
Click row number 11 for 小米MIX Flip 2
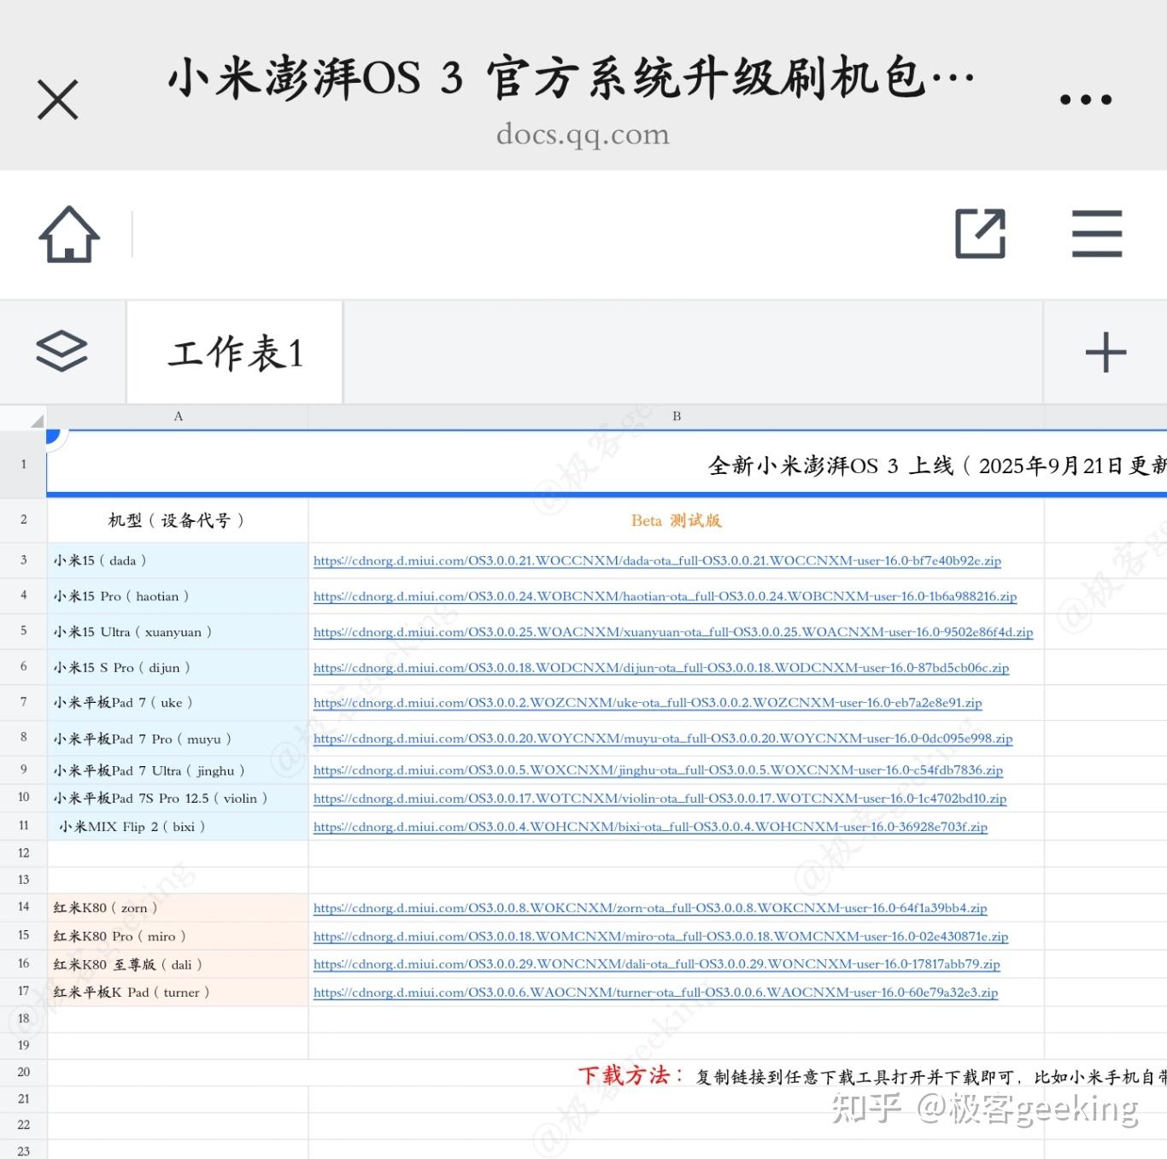point(24,826)
